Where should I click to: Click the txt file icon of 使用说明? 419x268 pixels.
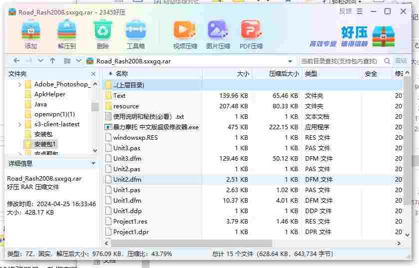108,116
